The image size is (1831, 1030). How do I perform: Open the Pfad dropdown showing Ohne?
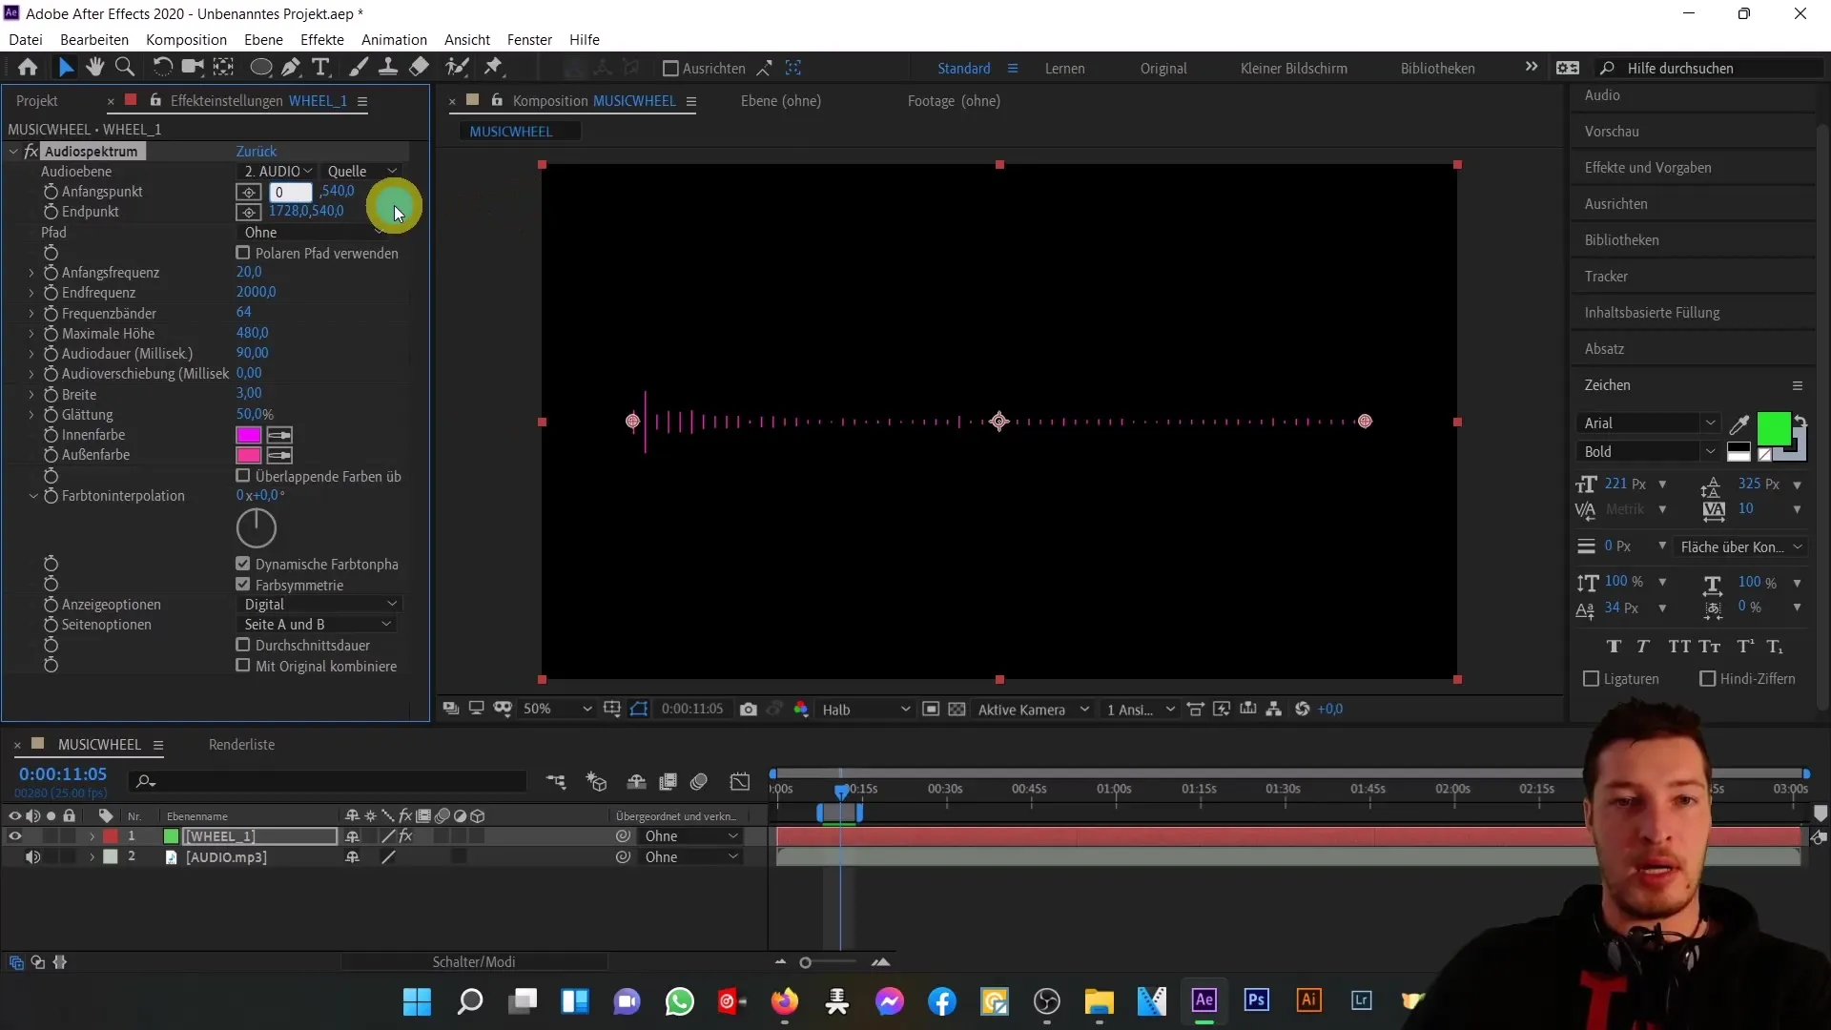coord(313,233)
